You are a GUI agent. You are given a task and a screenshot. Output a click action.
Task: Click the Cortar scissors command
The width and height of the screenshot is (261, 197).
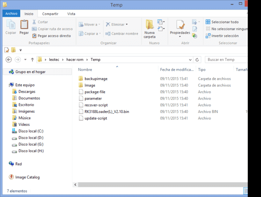(x=40, y=22)
